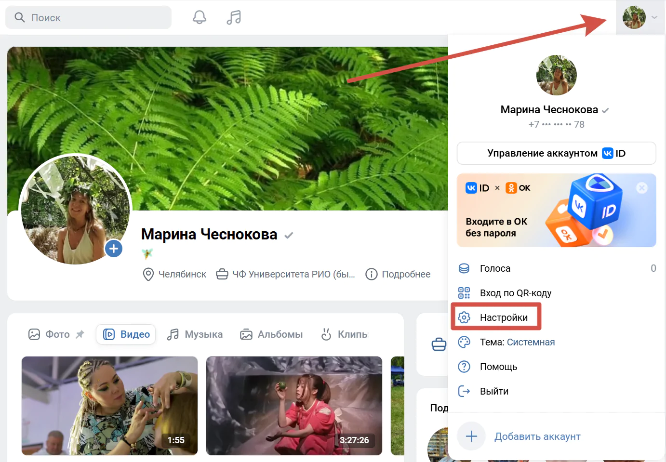Open the notifications bell icon
This screenshot has height=462, width=666.
pyautogui.click(x=200, y=17)
